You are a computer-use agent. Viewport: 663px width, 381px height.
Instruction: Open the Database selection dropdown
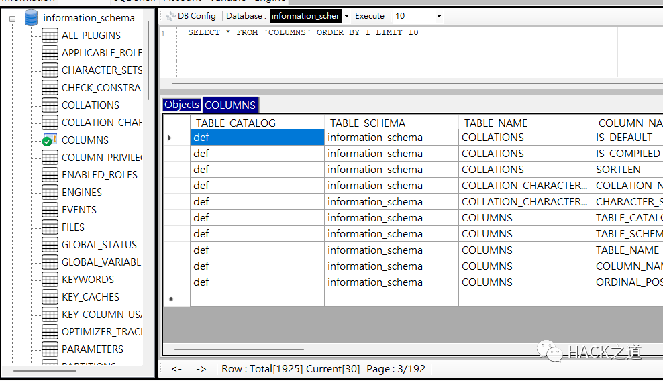[x=346, y=17]
